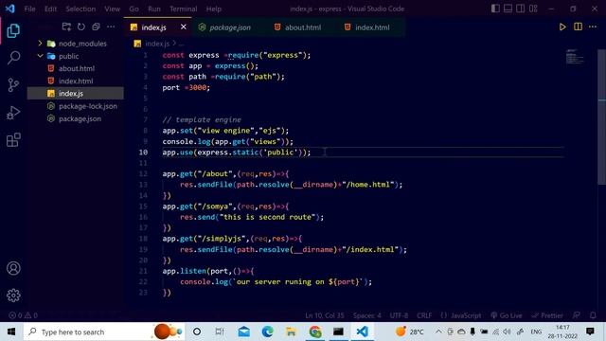Image resolution: width=606 pixels, height=341 pixels.
Task: Open the Edit menu
Action: coord(50,9)
